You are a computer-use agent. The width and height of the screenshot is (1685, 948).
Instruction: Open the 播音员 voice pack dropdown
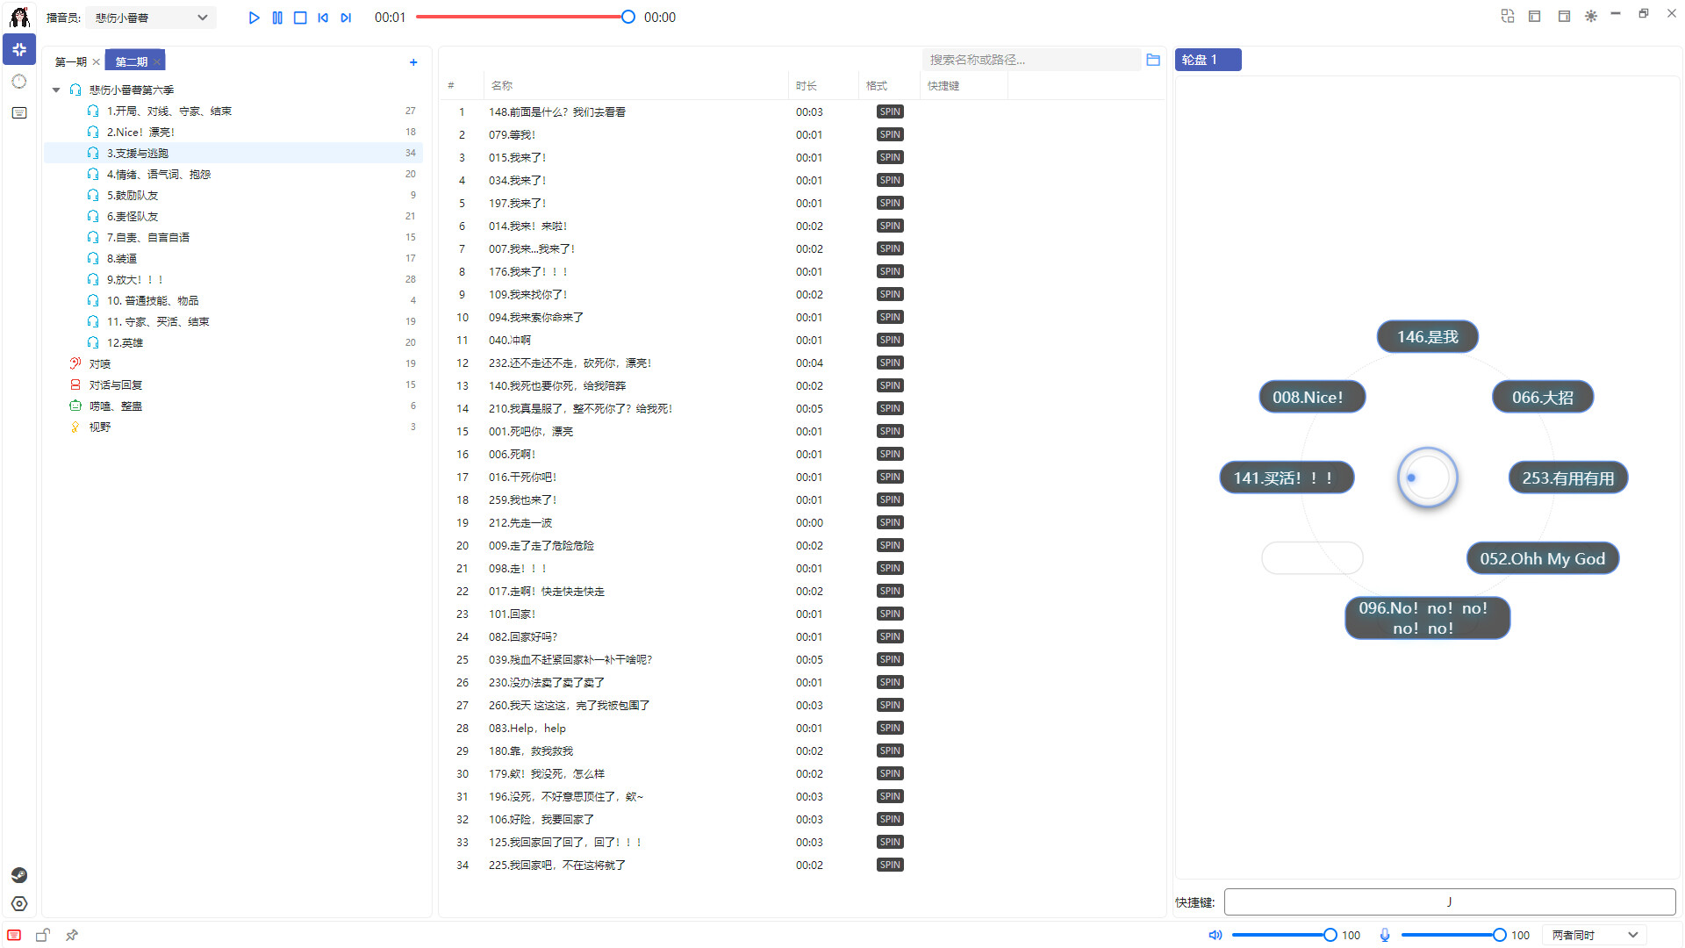[150, 17]
